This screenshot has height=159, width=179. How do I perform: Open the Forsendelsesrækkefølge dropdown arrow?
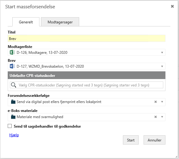[162, 102]
